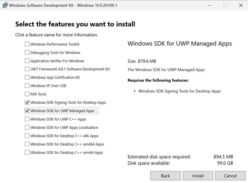Viewport: 248px width, 183px height.
Task: Select Windows SDK for Desktop C++ amd64 Apps label
Action: tap(67, 144)
